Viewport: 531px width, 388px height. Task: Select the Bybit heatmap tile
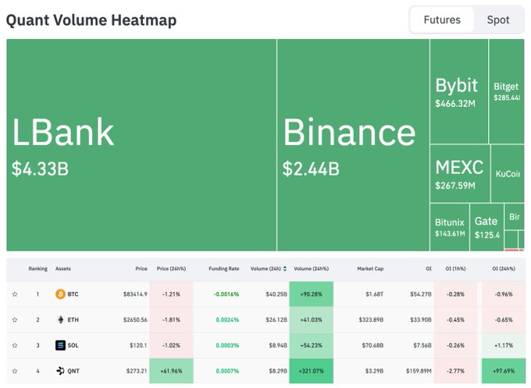coord(459,91)
